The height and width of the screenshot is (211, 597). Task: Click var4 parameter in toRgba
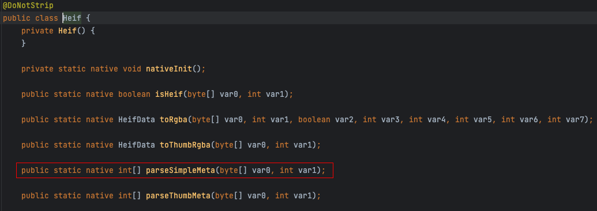(437, 119)
